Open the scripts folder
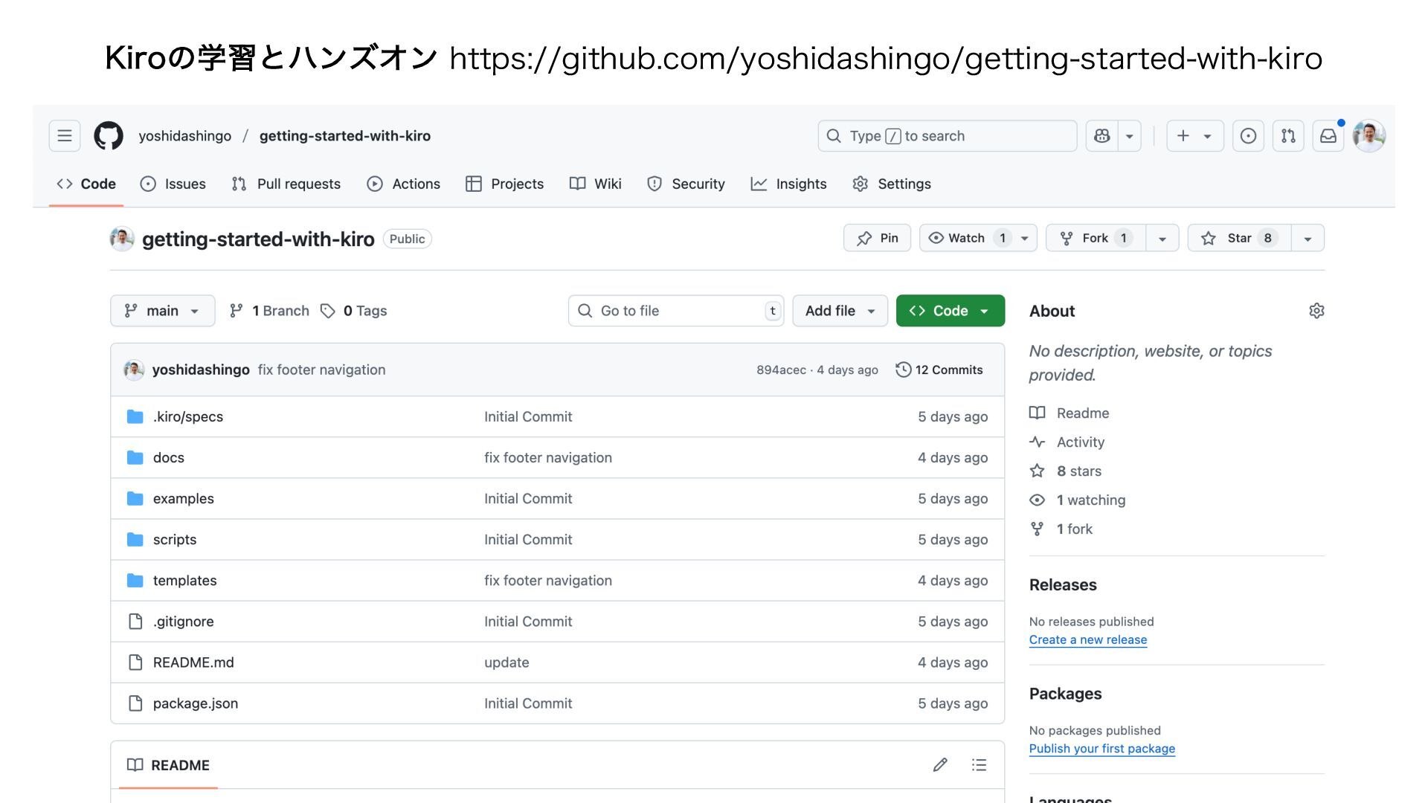This screenshot has height=803, width=1428. [x=175, y=539]
